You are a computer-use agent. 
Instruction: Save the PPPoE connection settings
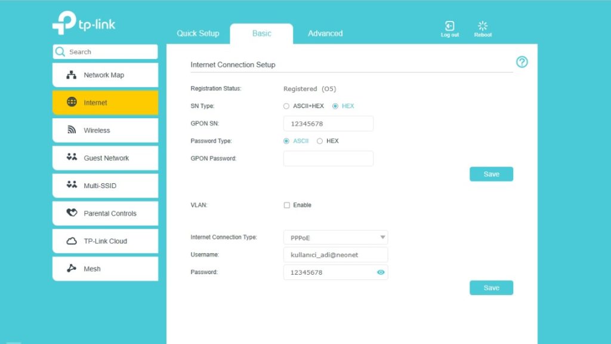point(491,288)
